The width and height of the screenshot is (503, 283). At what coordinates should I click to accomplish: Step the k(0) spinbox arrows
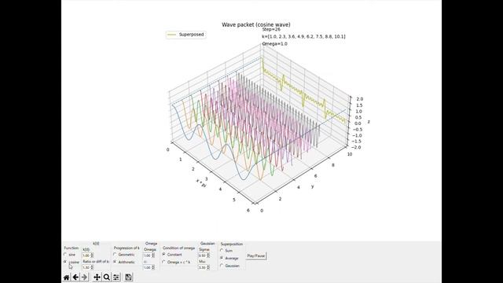92,255
